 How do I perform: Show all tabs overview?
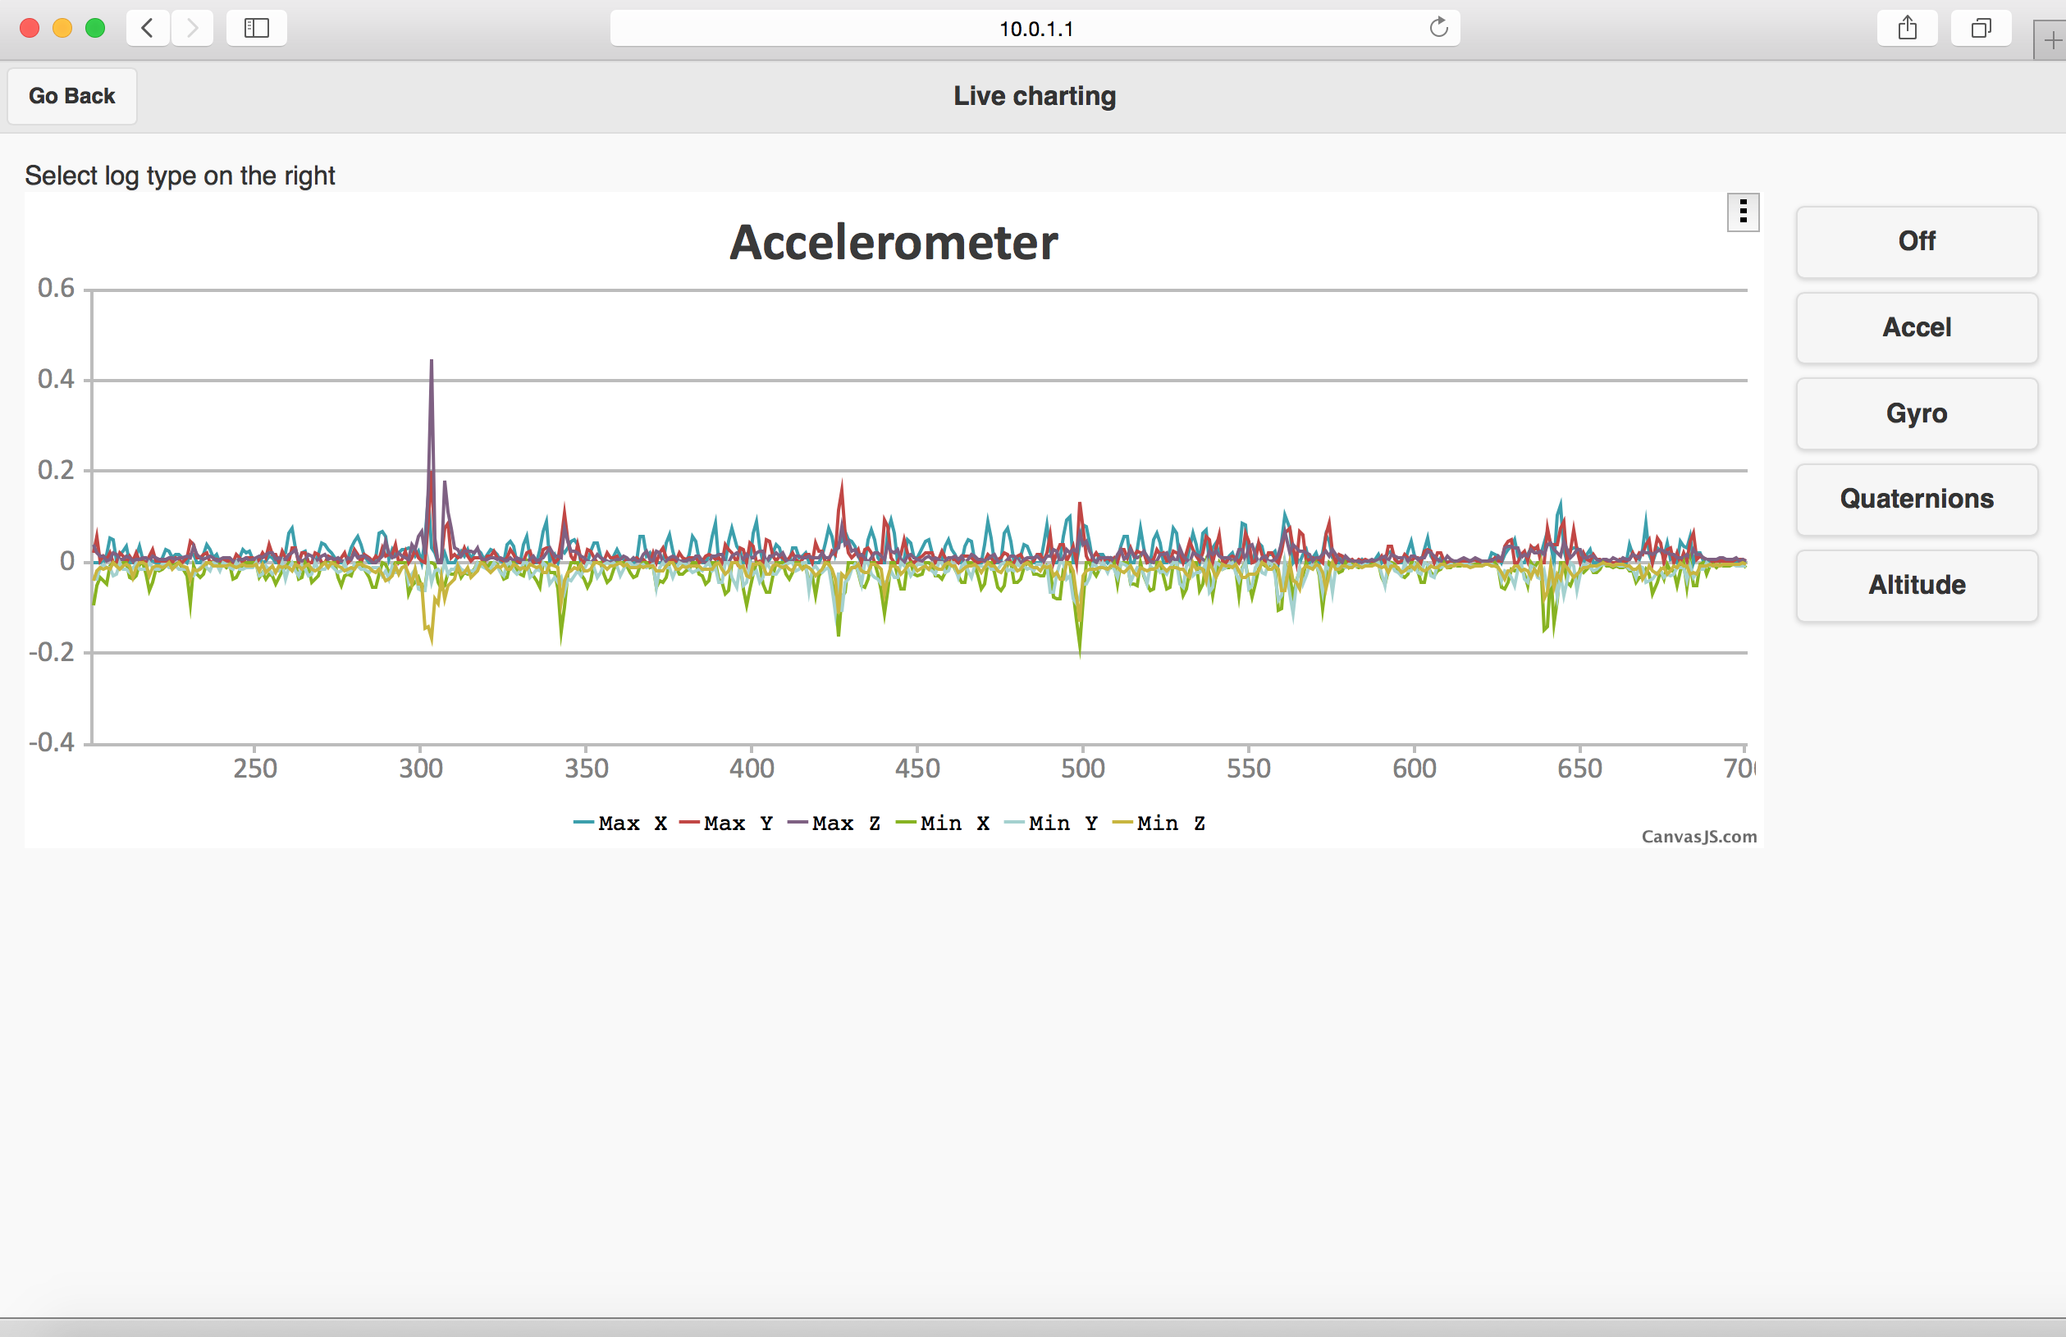pos(1980,28)
